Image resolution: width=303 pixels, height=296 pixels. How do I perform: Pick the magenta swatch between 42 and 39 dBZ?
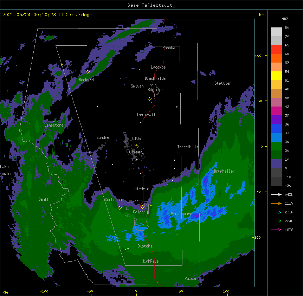[x=276, y=111]
